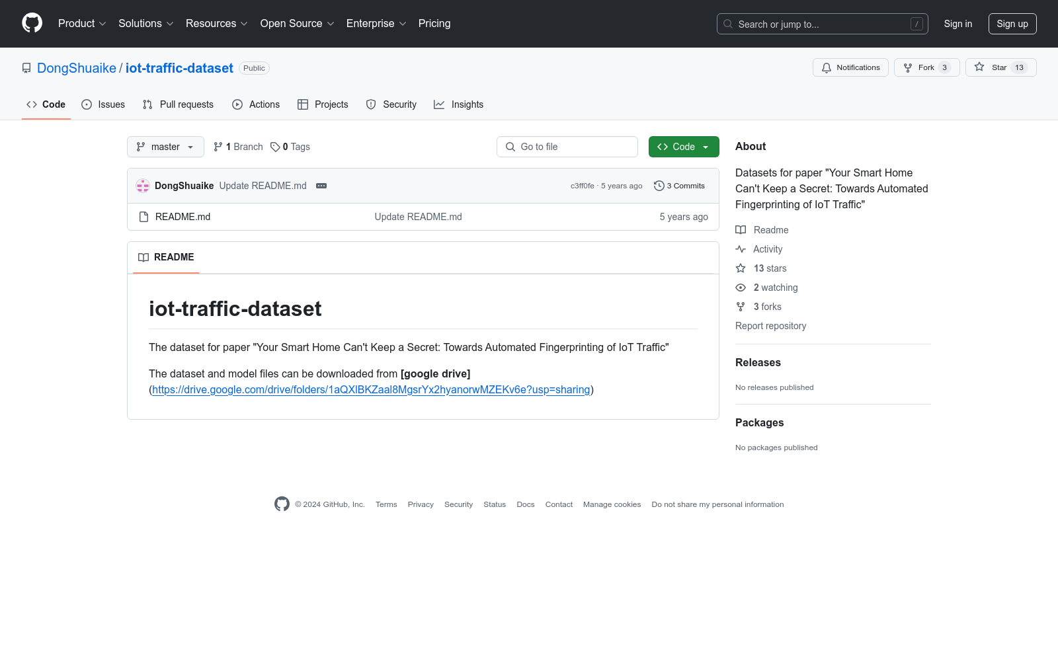Select the Code tab
The image size is (1058, 661).
click(46, 104)
